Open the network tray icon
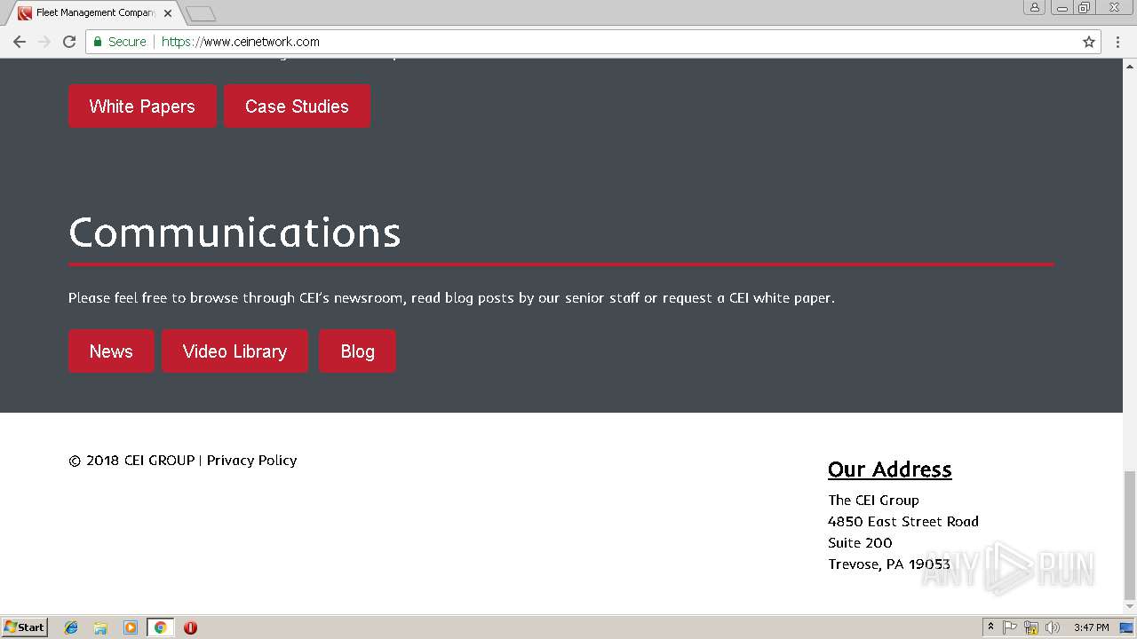1137x639 pixels. (1031, 627)
